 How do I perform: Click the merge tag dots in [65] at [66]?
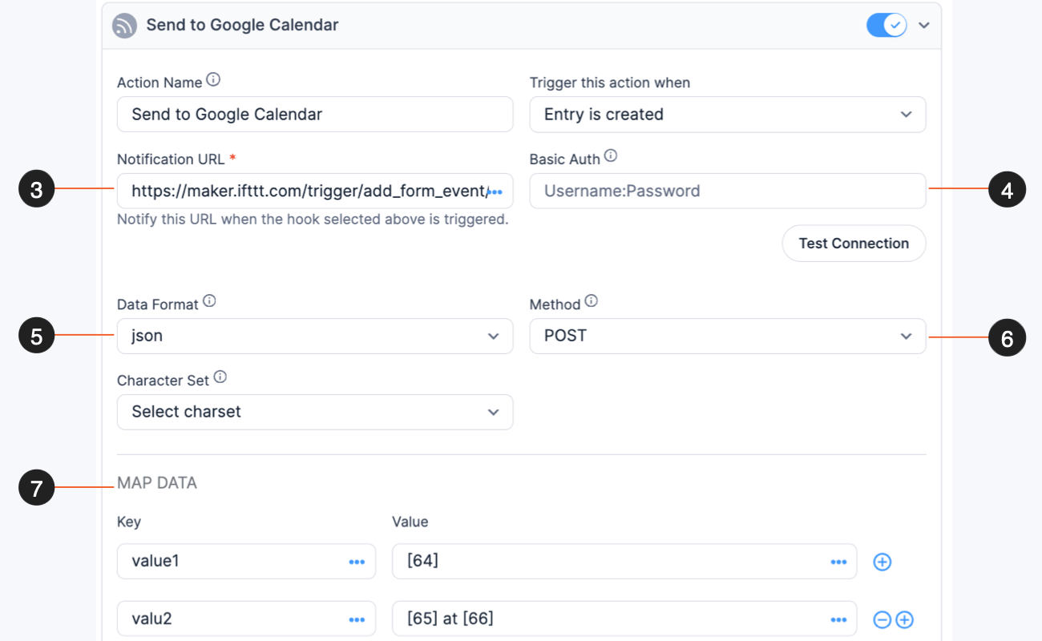tap(838, 620)
